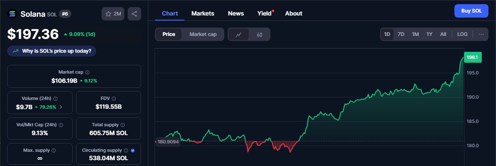The width and height of the screenshot is (496, 166).
Task: Click the trend arrow icon in price-up pill
Action: coord(16,51)
